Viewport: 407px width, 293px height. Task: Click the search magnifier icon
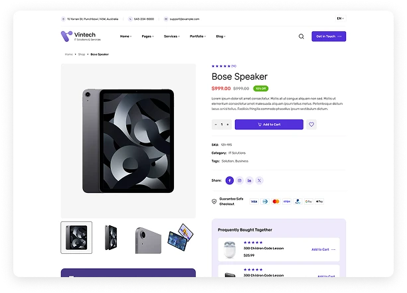tap(301, 36)
